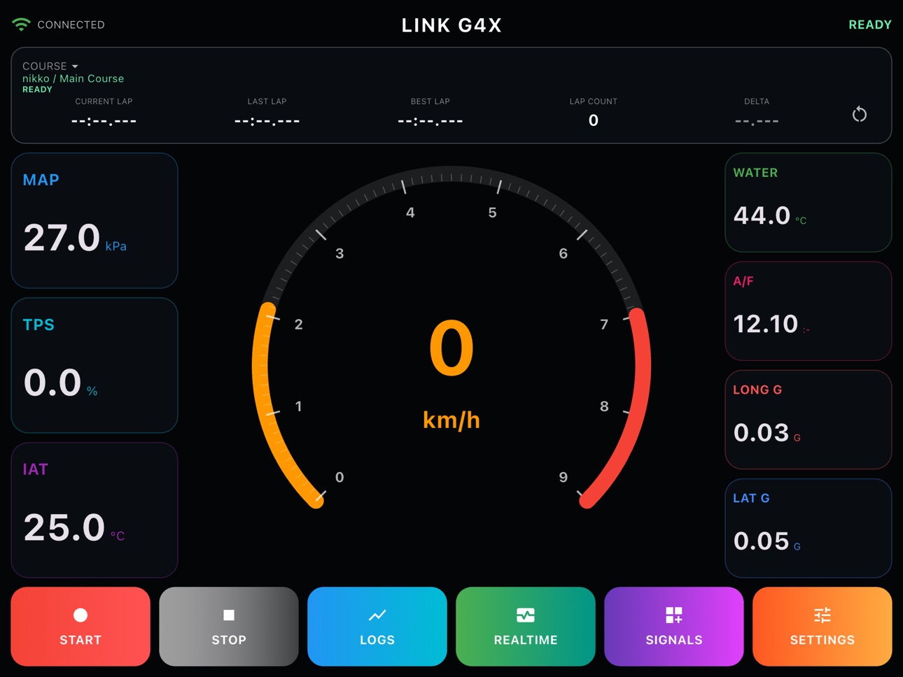Click the LINK G4X title
Screen dimensions: 903x677
[x=451, y=25]
